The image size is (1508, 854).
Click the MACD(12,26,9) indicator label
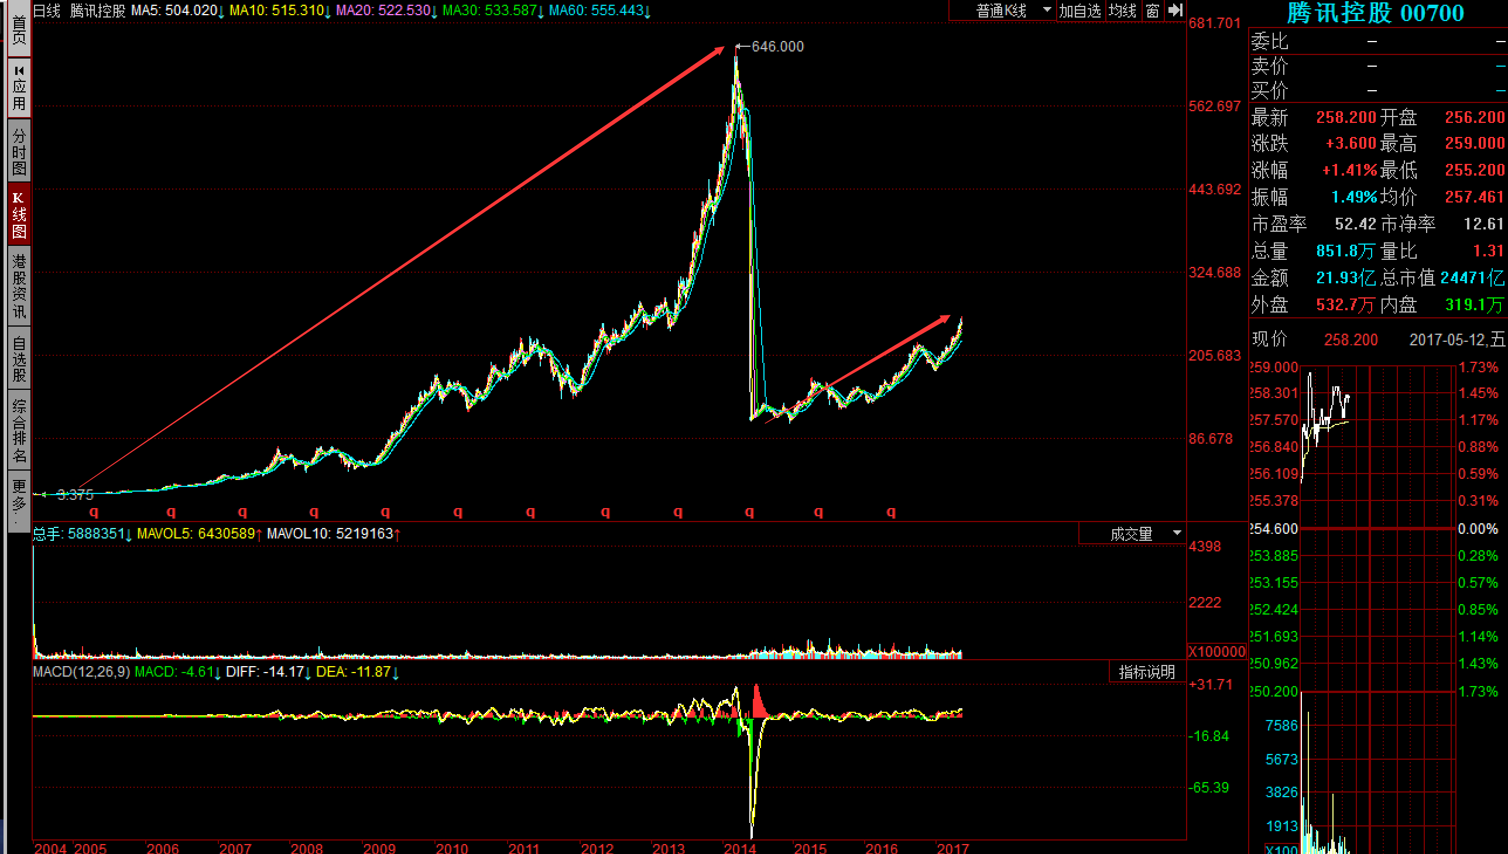point(81,672)
